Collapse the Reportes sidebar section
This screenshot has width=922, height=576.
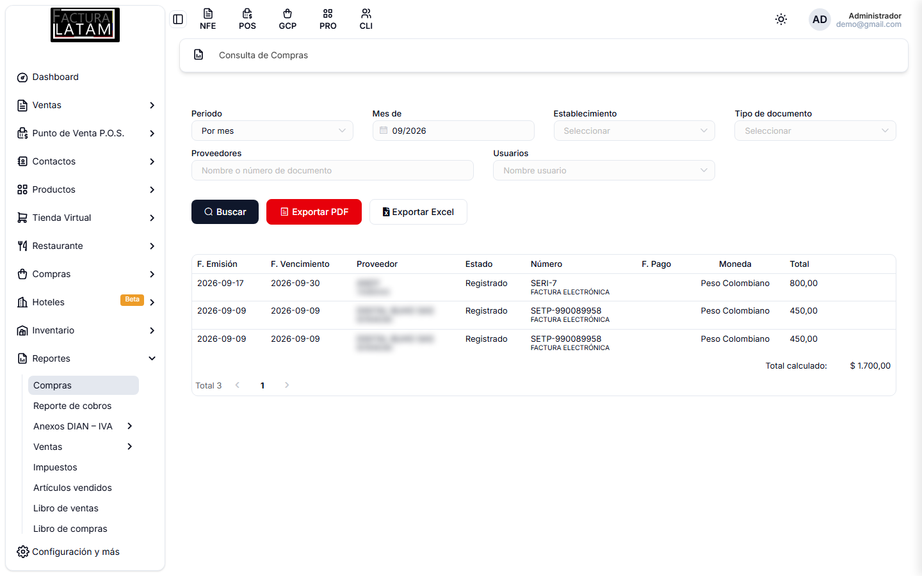click(x=85, y=358)
